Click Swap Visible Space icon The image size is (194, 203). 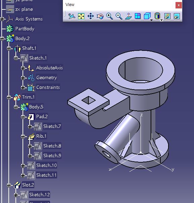(x=177, y=16)
